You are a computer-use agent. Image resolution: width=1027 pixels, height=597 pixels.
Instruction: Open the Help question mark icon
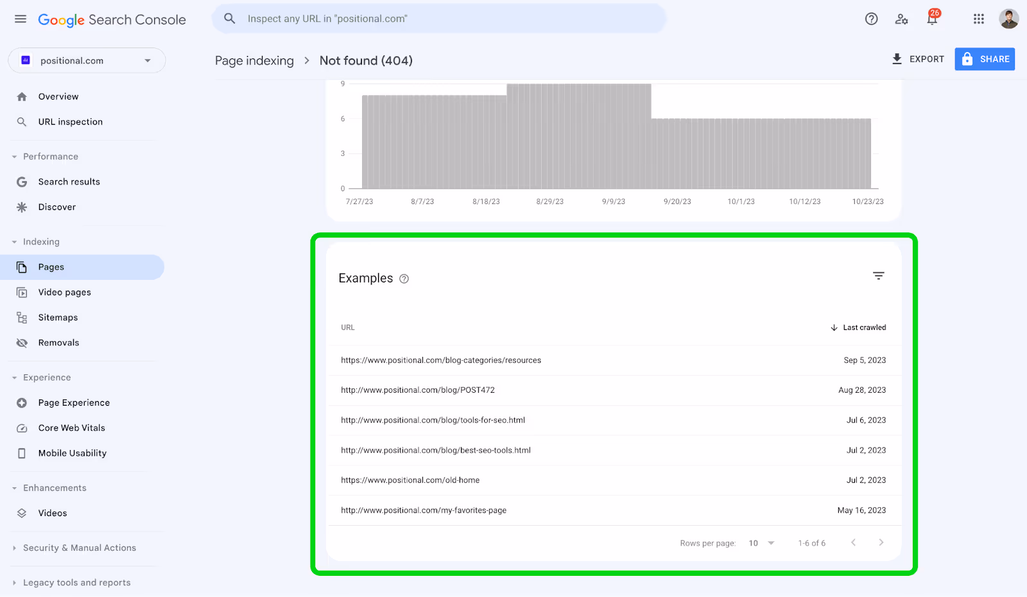click(x=871, y=19)
